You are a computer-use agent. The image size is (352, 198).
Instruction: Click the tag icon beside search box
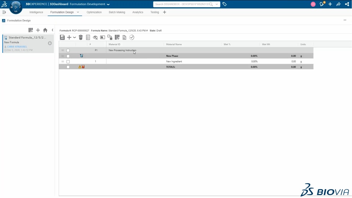coord(224,4)
